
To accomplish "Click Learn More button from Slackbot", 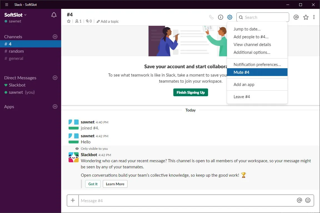I will click(115, 184).
